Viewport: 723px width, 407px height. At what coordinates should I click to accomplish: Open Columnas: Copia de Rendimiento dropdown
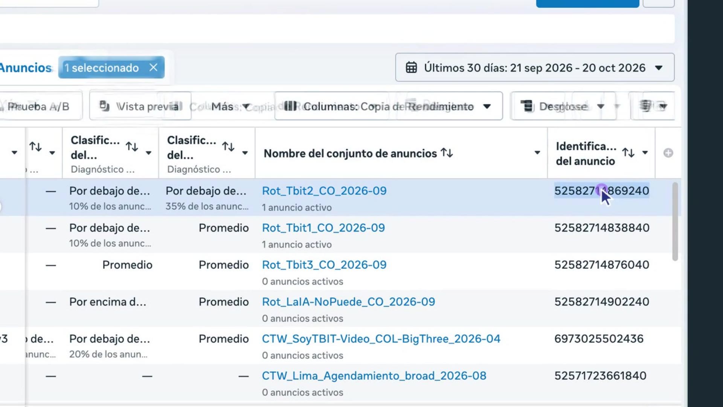[x=389, y=106]
